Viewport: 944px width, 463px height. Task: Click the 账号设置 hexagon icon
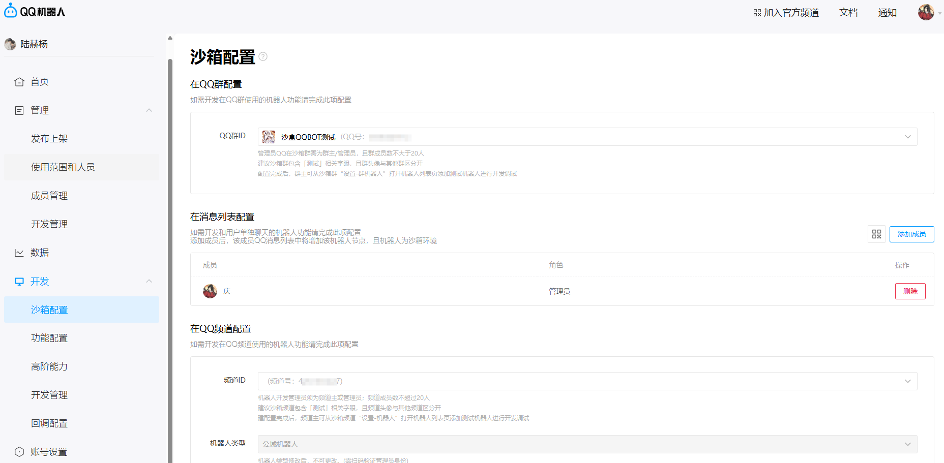tap(19, 452)
